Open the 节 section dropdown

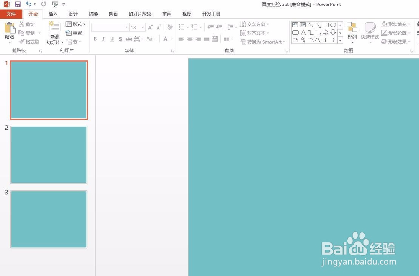pyautogui.click(x=73, y=42)
